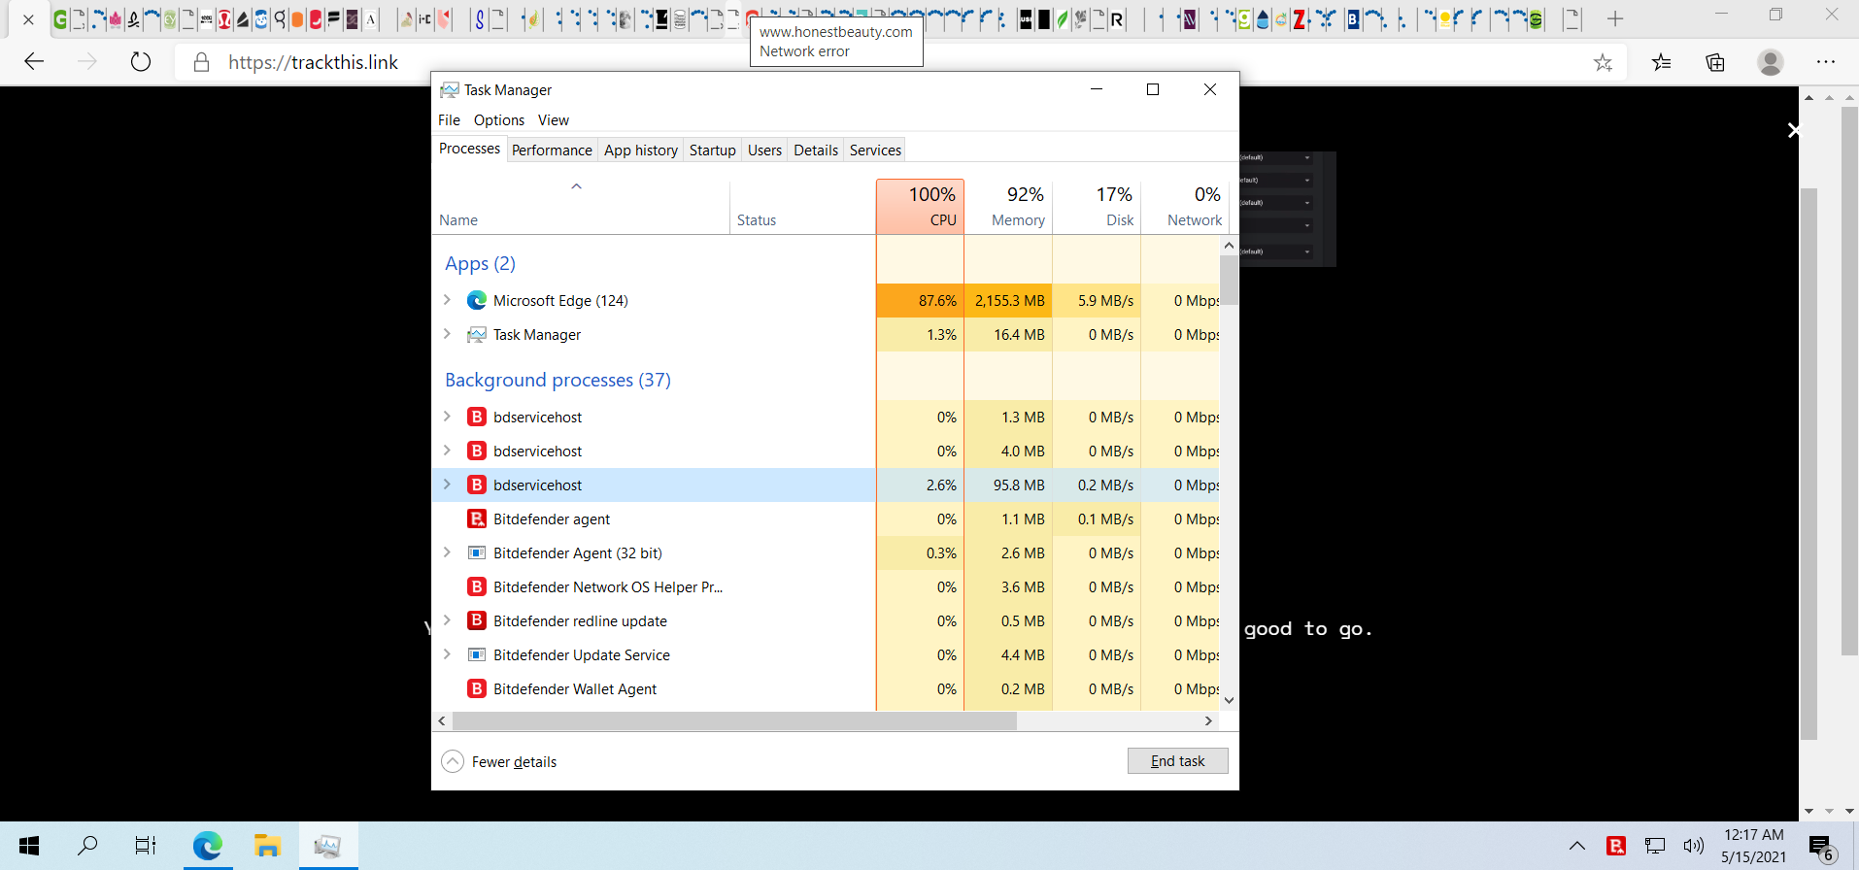1859x870 pixels.
Task: Select the Details tab
Action: 816,151
